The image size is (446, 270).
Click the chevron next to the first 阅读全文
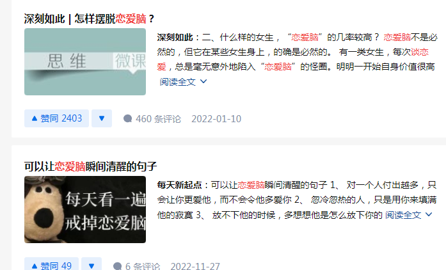point(203,82)
